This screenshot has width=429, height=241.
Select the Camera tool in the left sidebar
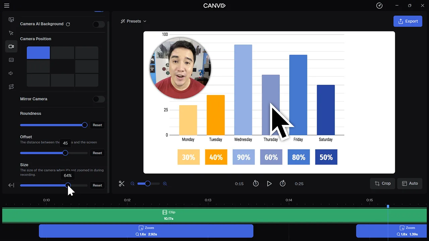point(11,46)
